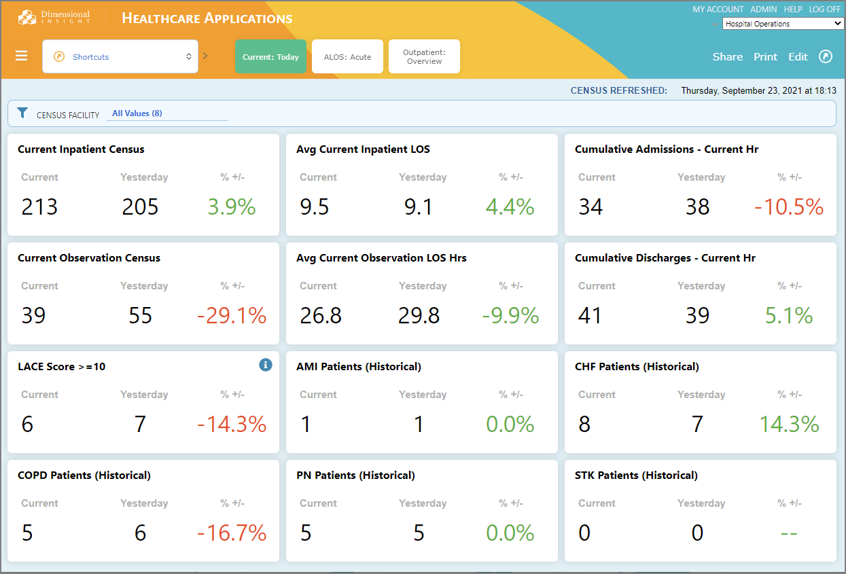The height and width of the screenshot is (574, 846).
Task: Open the Shortcuts dropdown
Action: pyautogui.click(x=120, y=56)
